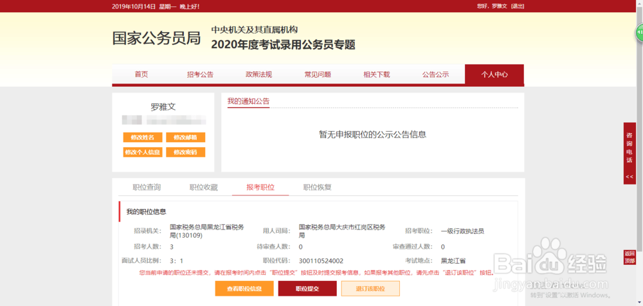643x306 pixels.
Task: Click the 退出 logout link
Action: tap(518, 6)
